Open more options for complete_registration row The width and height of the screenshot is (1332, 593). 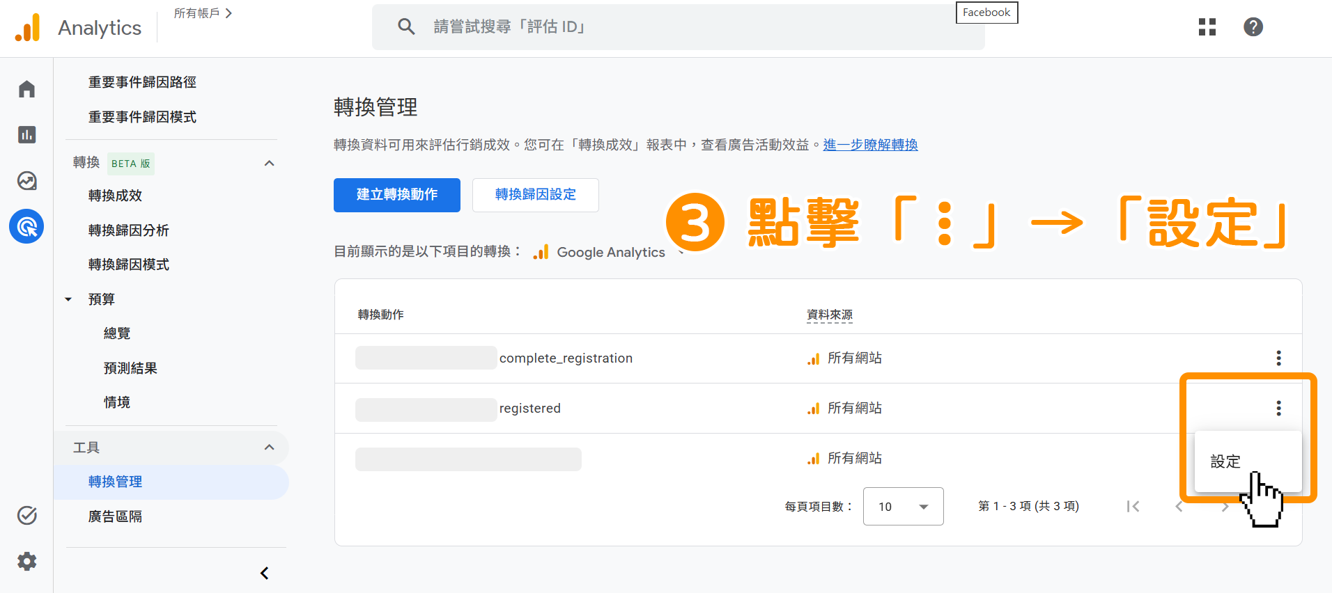pos(1278,358)
